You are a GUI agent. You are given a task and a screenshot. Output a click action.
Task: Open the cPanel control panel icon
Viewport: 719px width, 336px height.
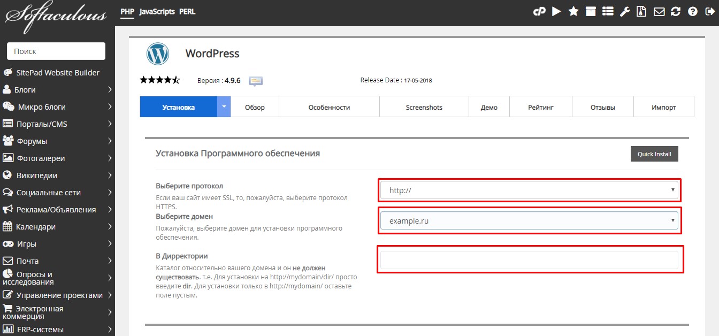539,11
